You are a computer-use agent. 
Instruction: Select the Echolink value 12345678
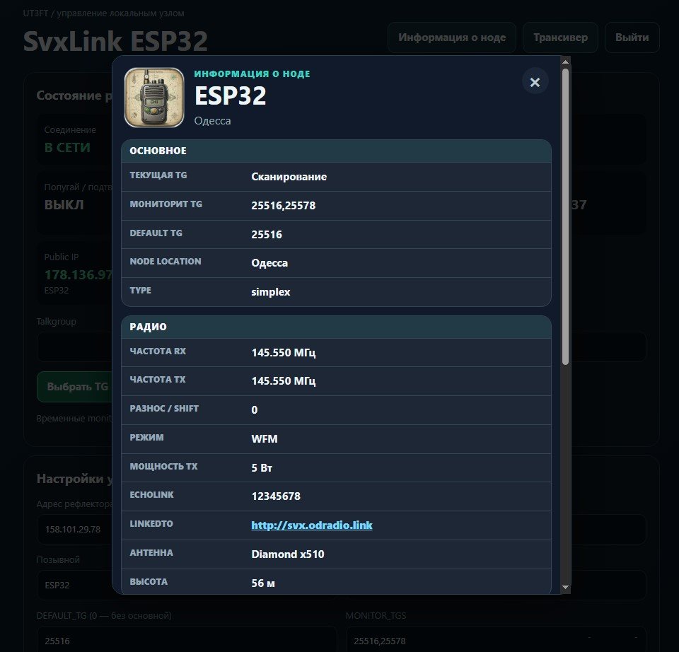pos(276,496)
